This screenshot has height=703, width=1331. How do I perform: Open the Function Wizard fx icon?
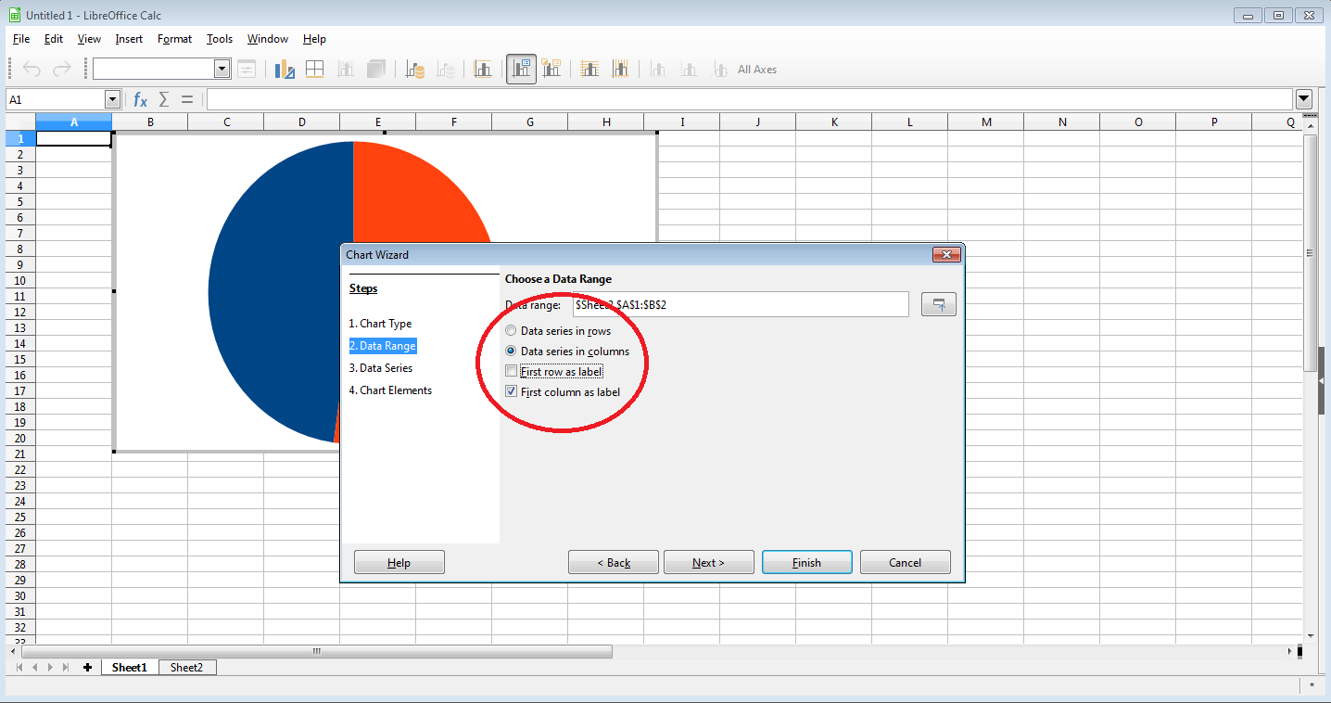141,99
